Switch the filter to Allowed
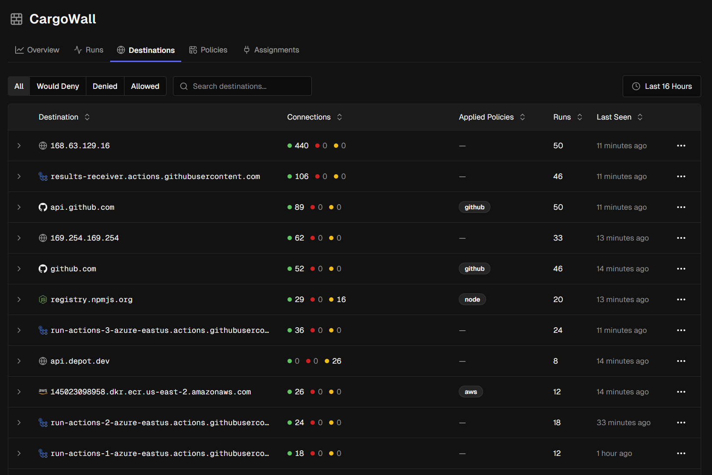 (x=145, y=86)
